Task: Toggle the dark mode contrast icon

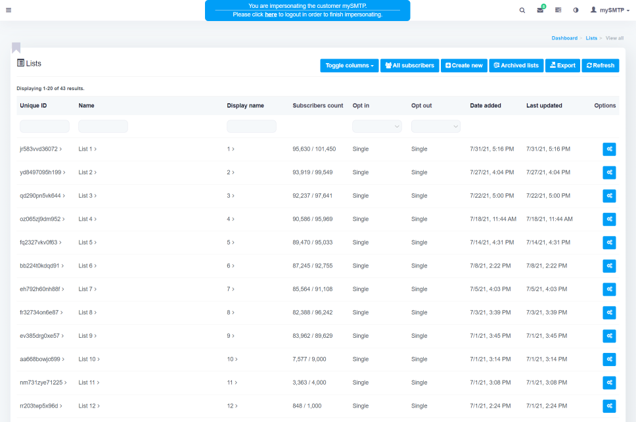Action: (576, 10)
